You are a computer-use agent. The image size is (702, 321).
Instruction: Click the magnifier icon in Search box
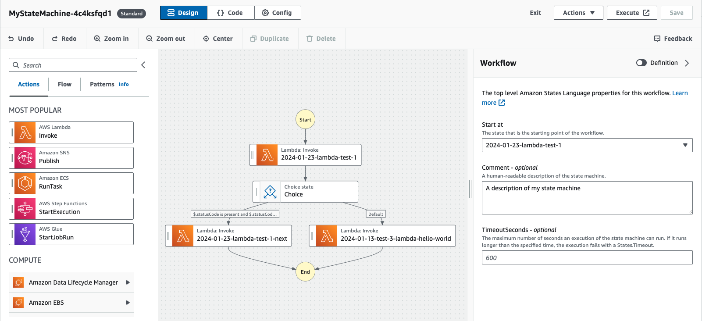click(16, 65)
